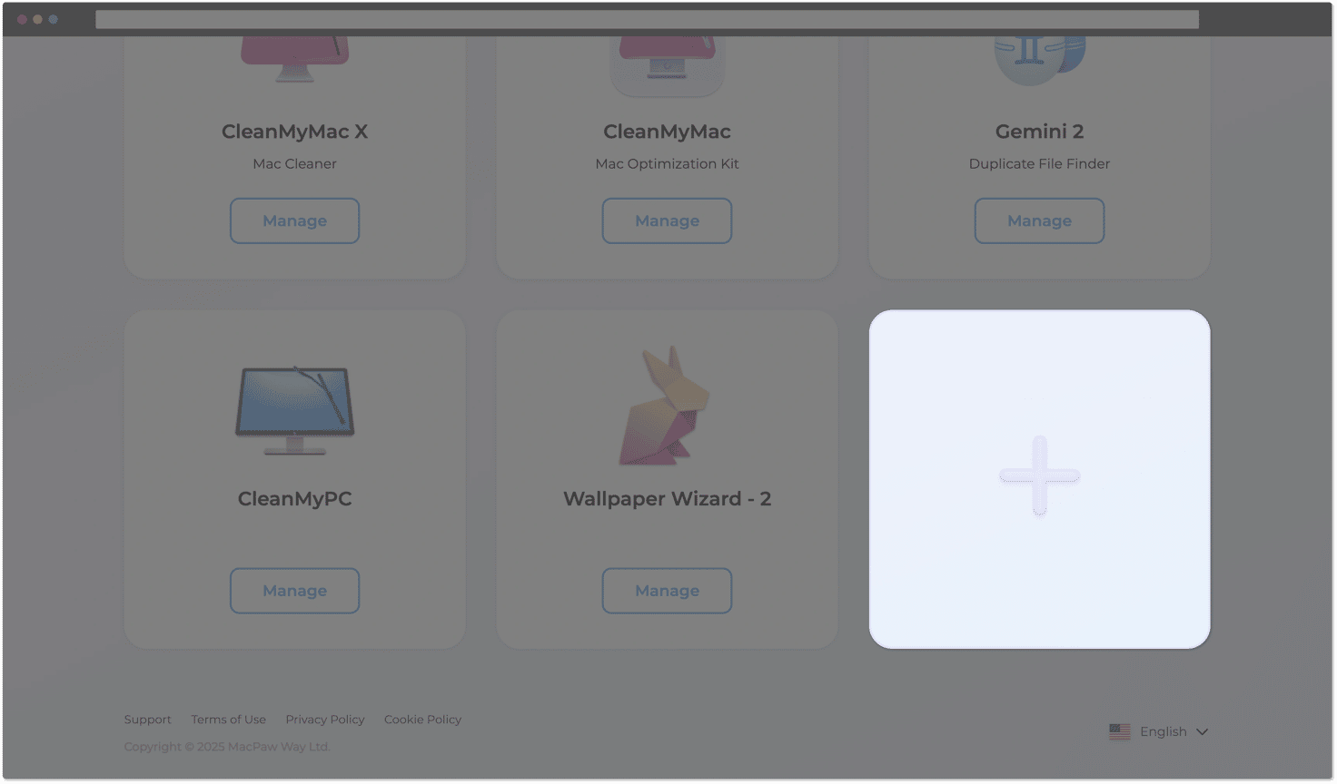Click the Wallpaper Wizard origami rabbit icon
The width and height of the screenshot is (1337, 784).
click(x=665, y=406)
